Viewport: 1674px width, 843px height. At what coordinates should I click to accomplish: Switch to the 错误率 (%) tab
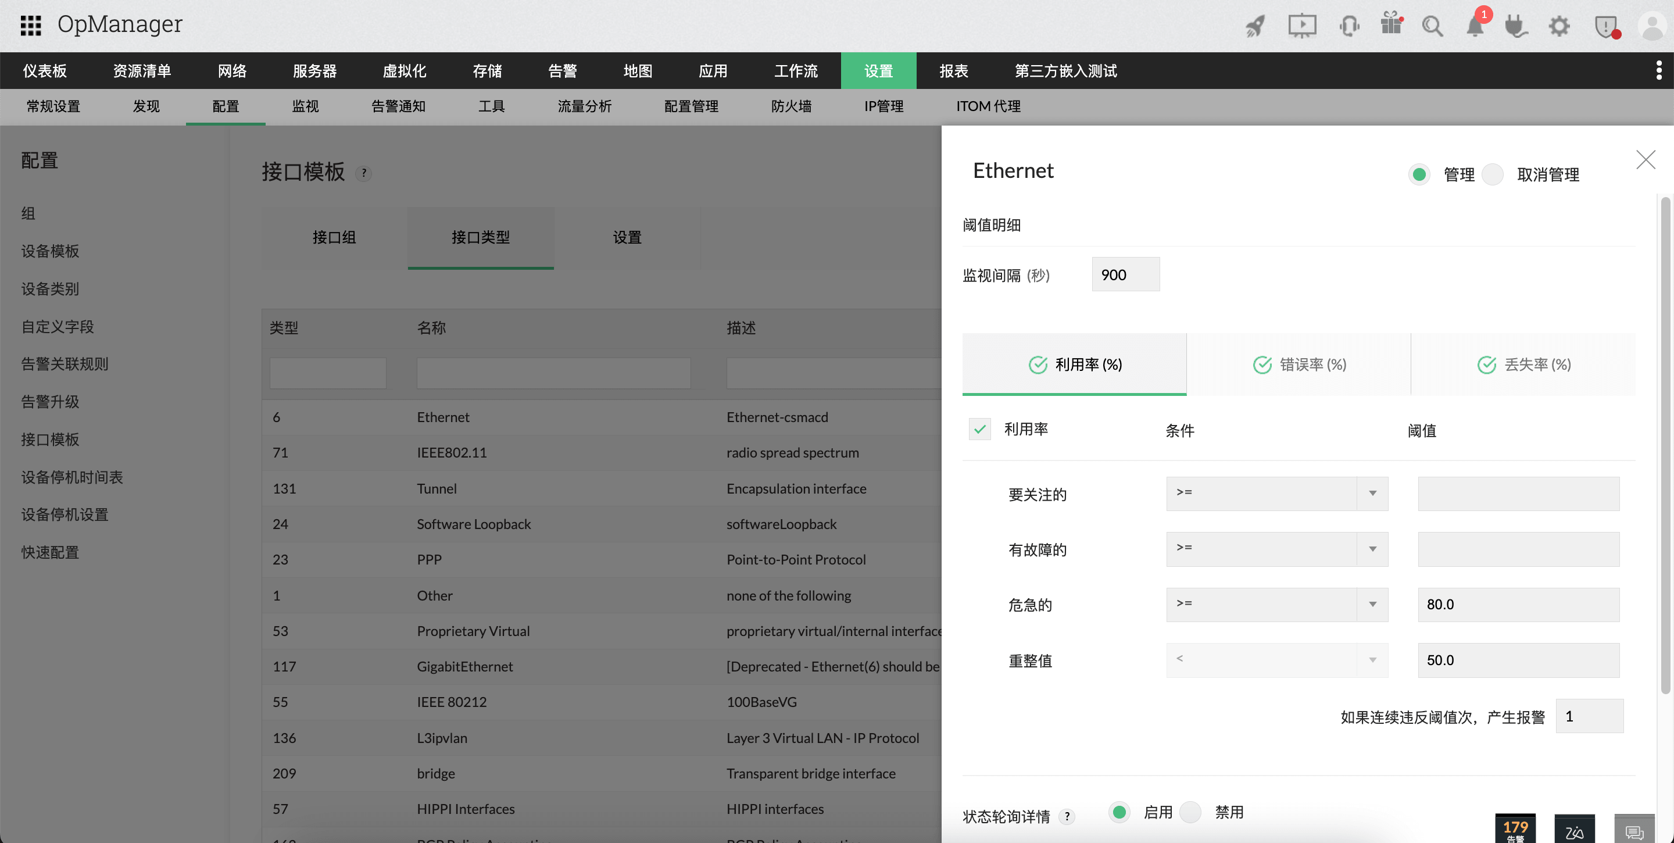(x=1299, y=365)
